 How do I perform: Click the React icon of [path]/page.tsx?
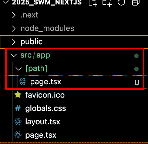coord(23,82)
